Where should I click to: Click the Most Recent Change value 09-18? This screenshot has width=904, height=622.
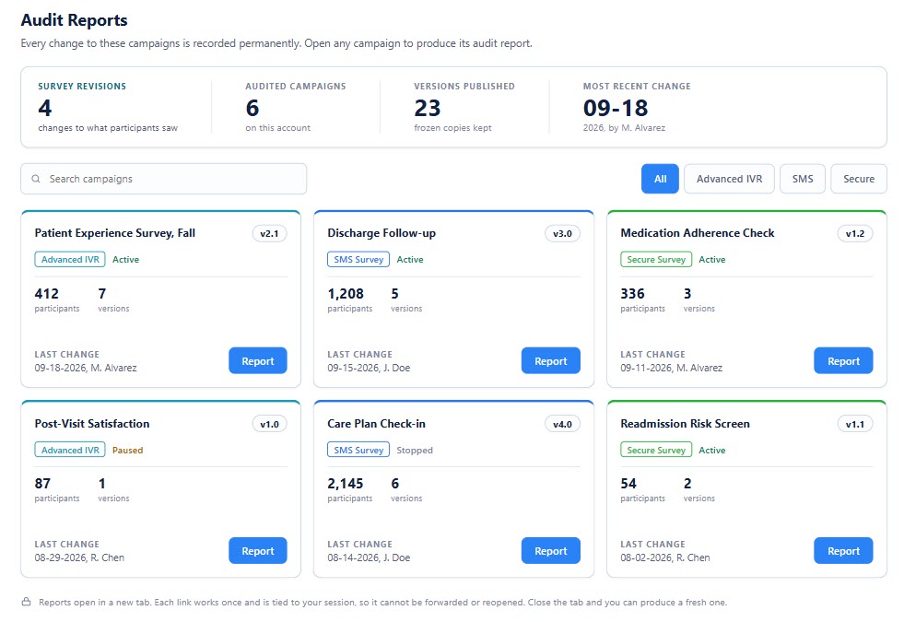point(616,108)
